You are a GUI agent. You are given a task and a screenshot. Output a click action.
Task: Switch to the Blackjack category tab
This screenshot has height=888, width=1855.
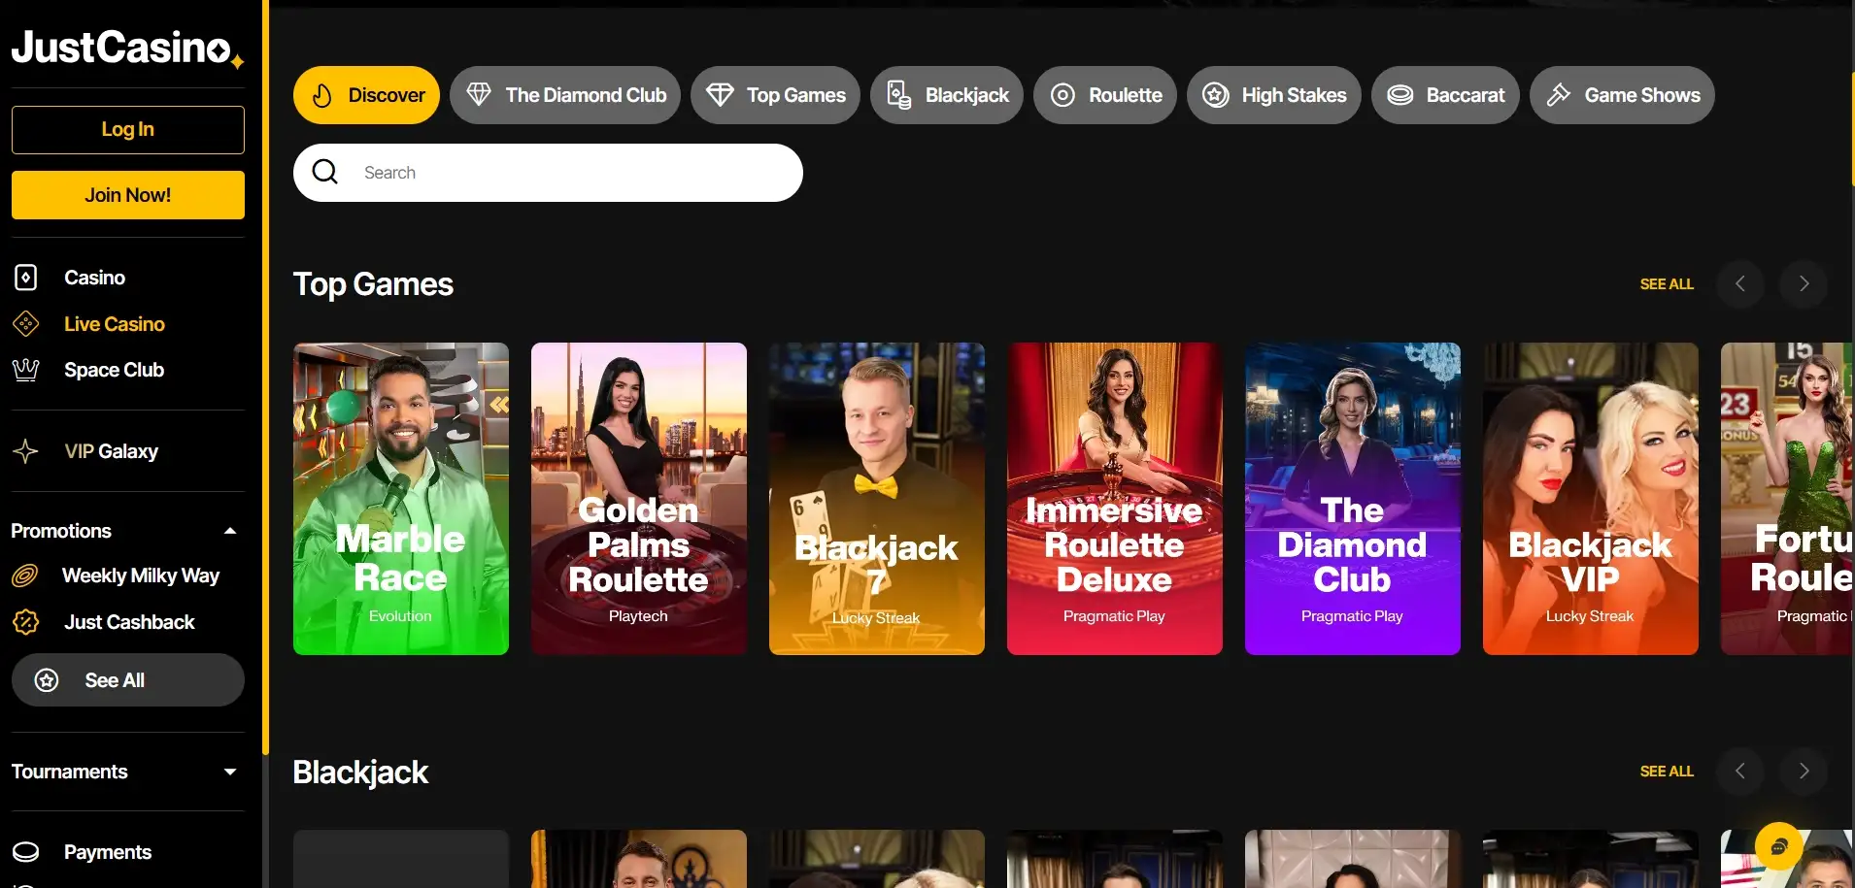click(947, 95)
